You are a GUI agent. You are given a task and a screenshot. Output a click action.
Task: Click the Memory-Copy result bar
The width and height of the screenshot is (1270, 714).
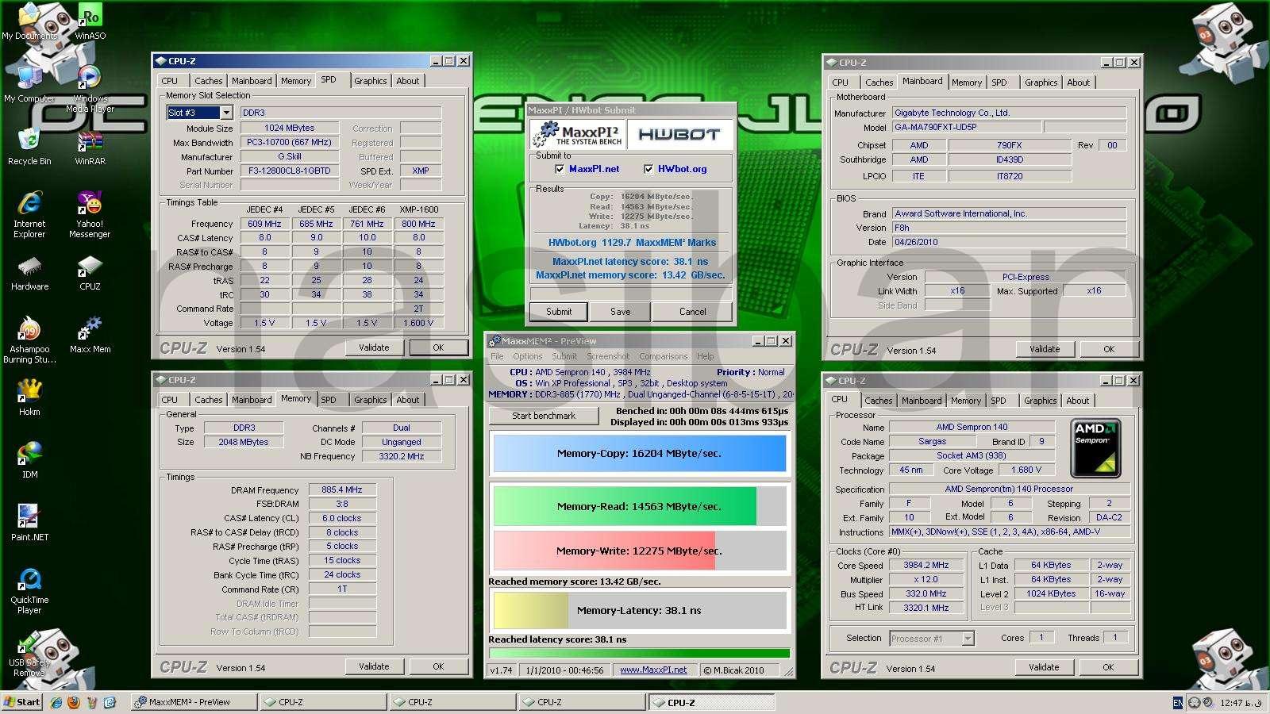click(639, 454)
